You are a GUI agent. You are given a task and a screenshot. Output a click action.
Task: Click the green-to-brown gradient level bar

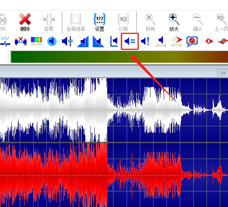click(x=119, y=57)
